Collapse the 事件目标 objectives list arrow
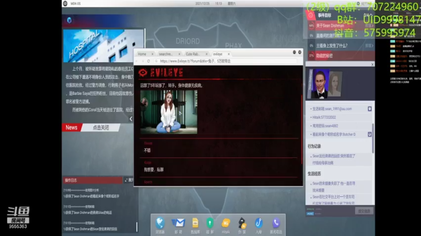The image size is (421, 236). 370,15
